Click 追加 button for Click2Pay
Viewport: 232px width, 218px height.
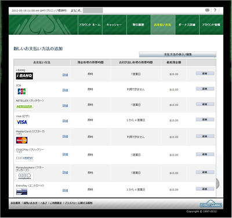coord(205,154)
